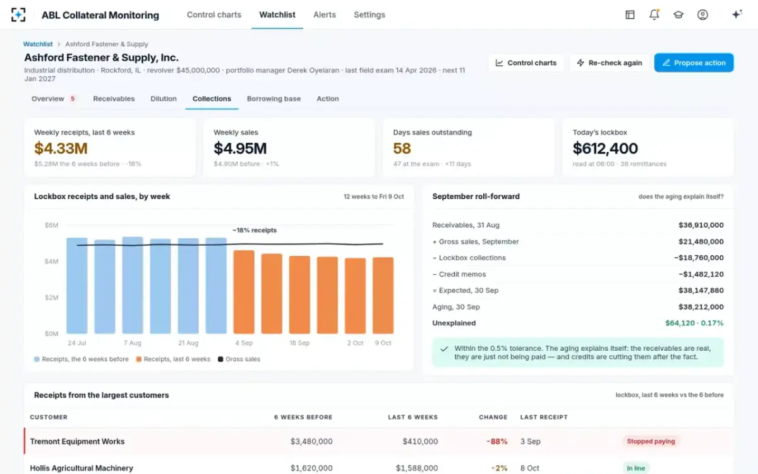758x474 pixels.
Task: Click the Propose action button
Action: [x=694, y=63]
